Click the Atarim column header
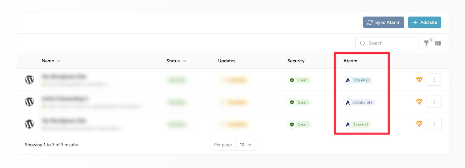Viewport: 465px width, 168px height. [x=350, y=61]
